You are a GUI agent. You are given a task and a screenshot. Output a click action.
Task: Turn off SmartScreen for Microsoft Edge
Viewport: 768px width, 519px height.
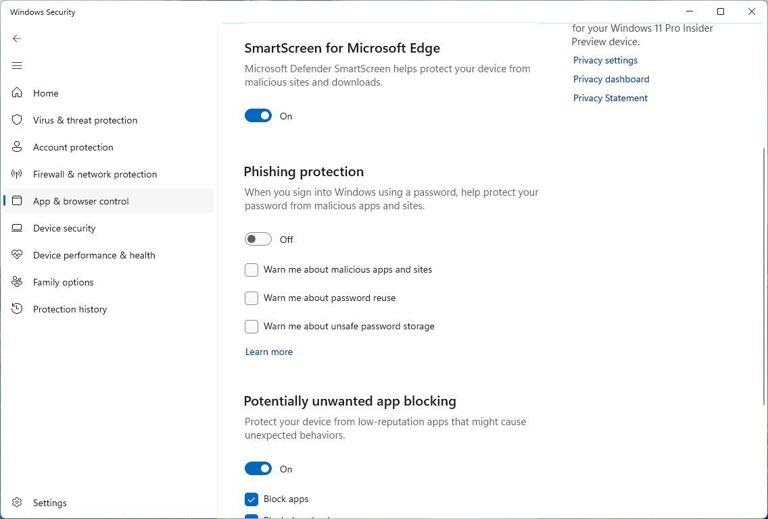pos(258,115)
